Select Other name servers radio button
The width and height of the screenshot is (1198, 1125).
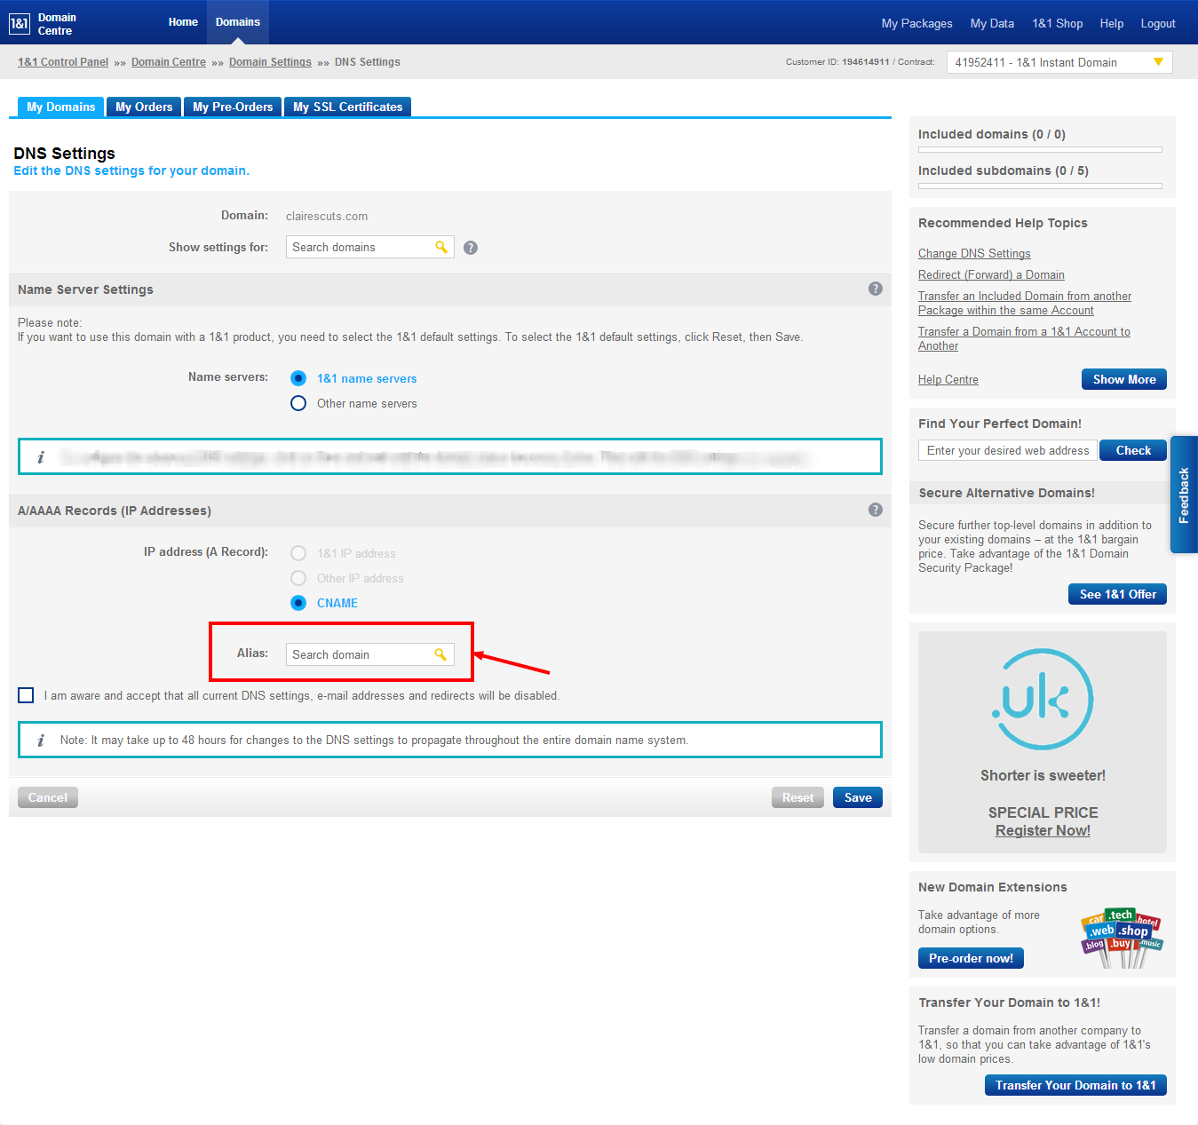(x=298, y=403)
